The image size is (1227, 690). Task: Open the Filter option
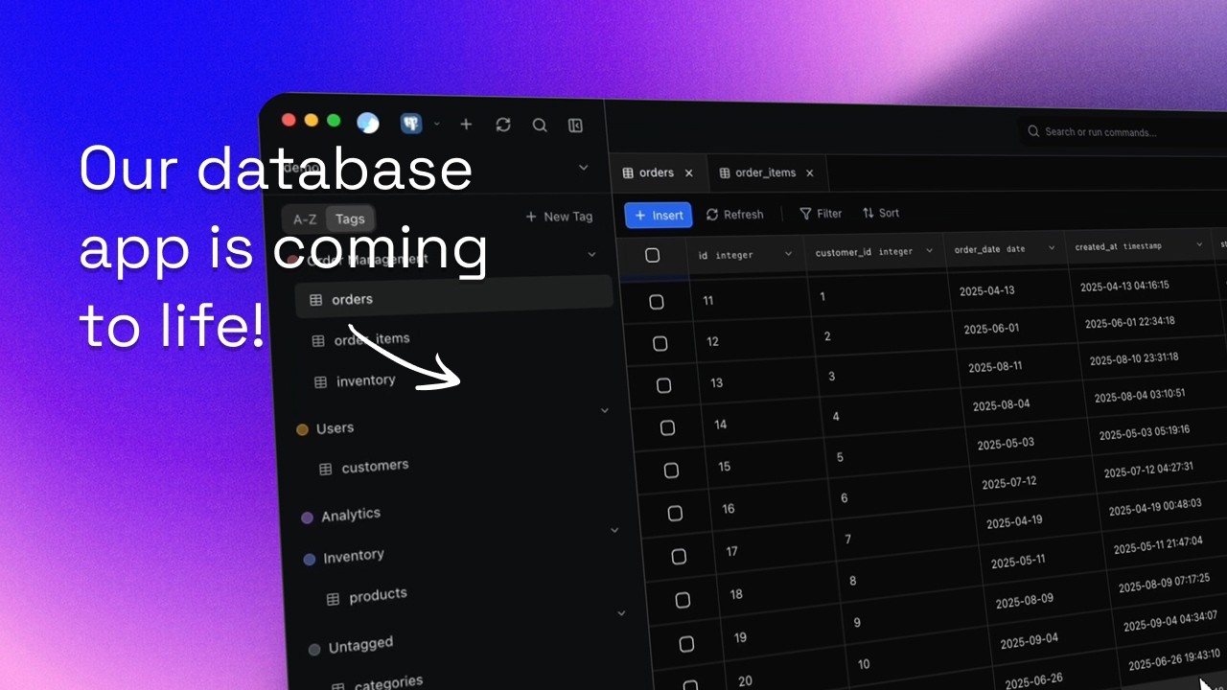pyautogui.click(x=822, y=214)
